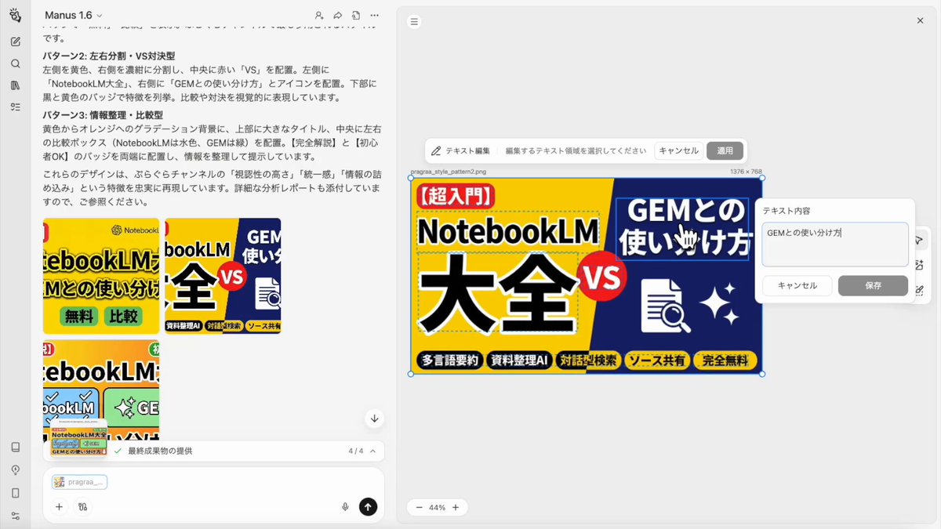The width and height of the screenshot is (941, 529).
Task: Close the preview panel with X
Action: coord(920,20)
